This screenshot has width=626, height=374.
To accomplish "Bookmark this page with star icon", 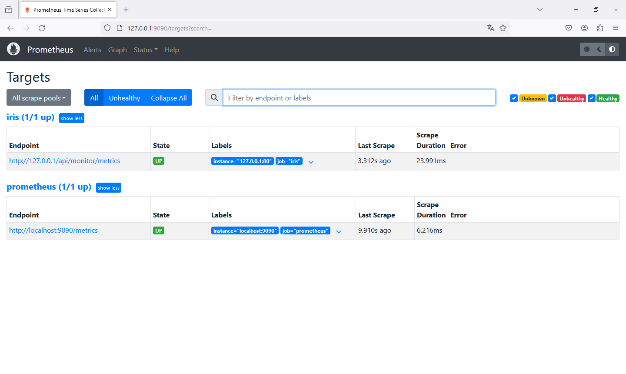I will (503, 28).
